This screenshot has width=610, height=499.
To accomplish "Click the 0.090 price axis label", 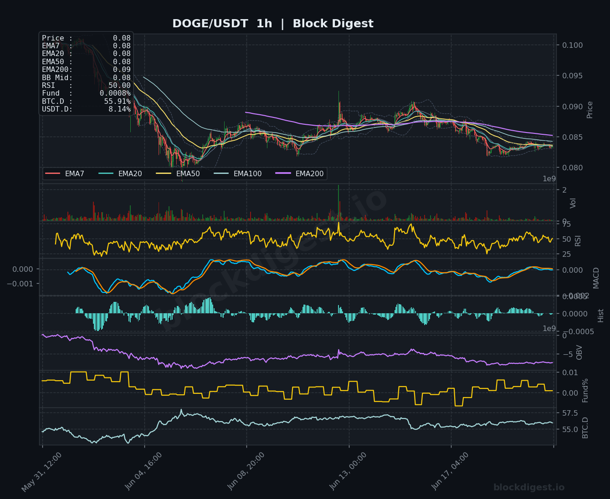I will point(572,107).
